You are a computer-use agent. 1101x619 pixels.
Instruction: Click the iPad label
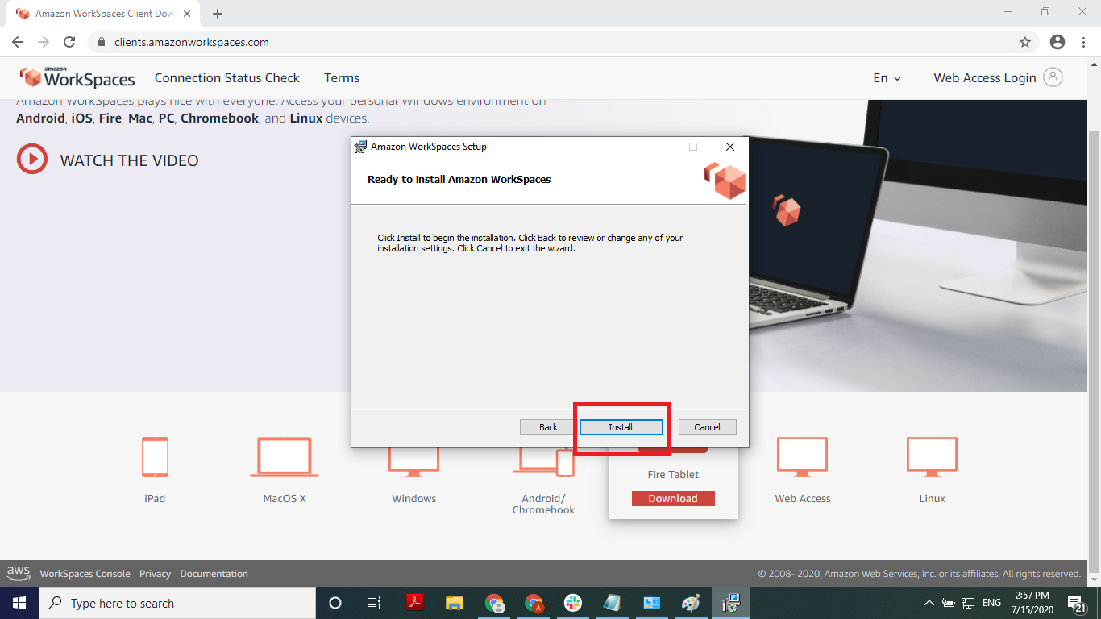(x=155, y=499)
